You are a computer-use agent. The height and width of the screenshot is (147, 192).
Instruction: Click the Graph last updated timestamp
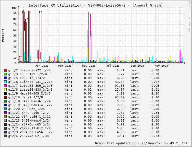coord(141,143)
